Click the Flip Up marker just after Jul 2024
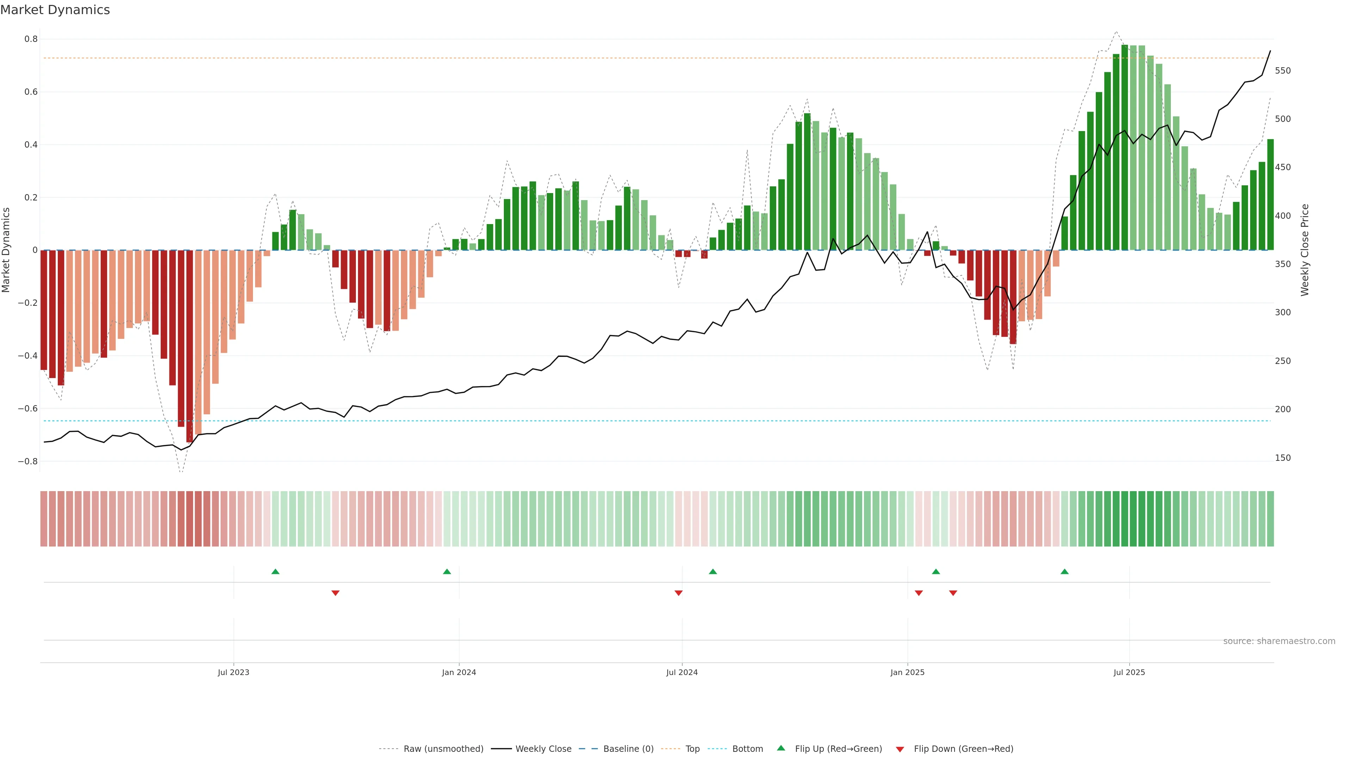The height and width of the screenshot is (761, 1353). (713, 571)
